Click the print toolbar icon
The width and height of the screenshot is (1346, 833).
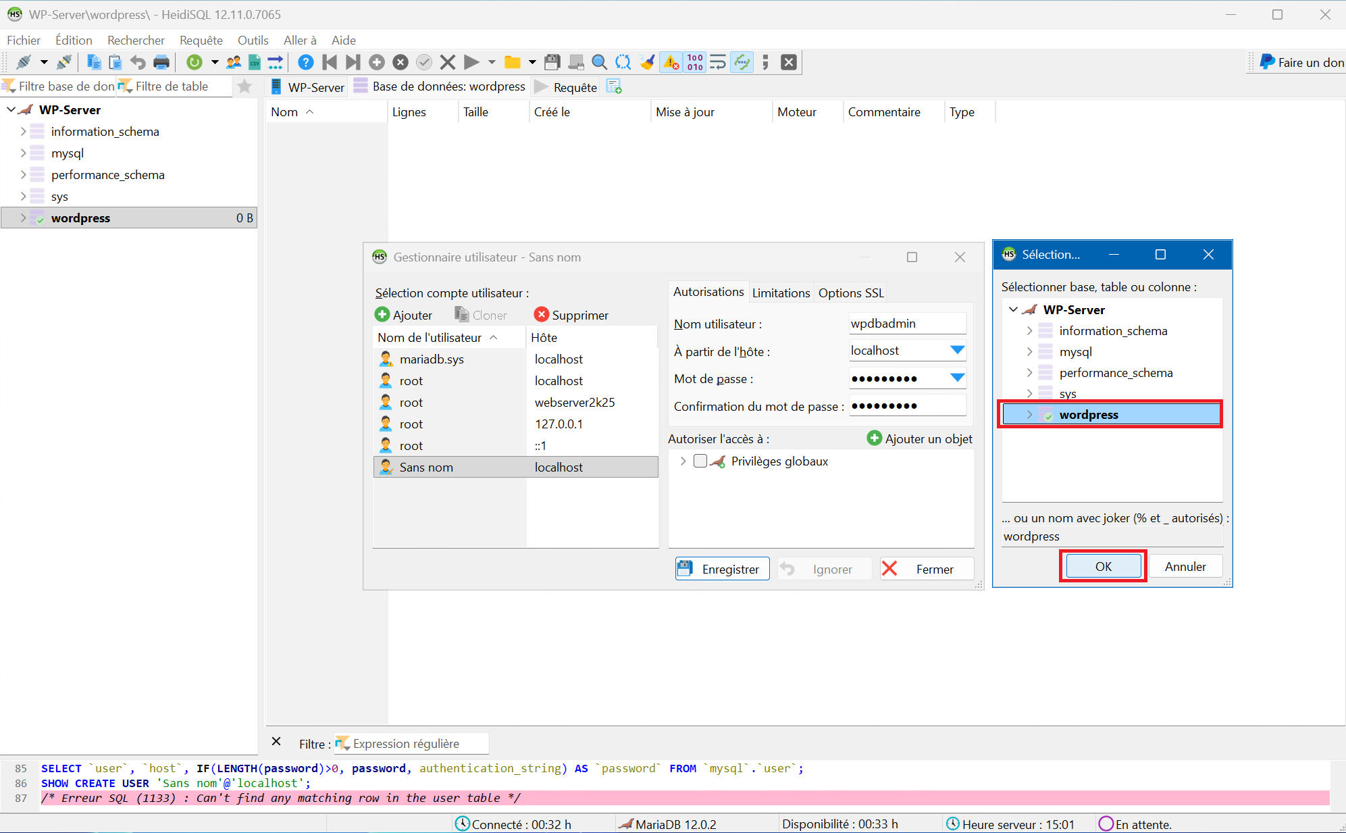coord(161,62)
